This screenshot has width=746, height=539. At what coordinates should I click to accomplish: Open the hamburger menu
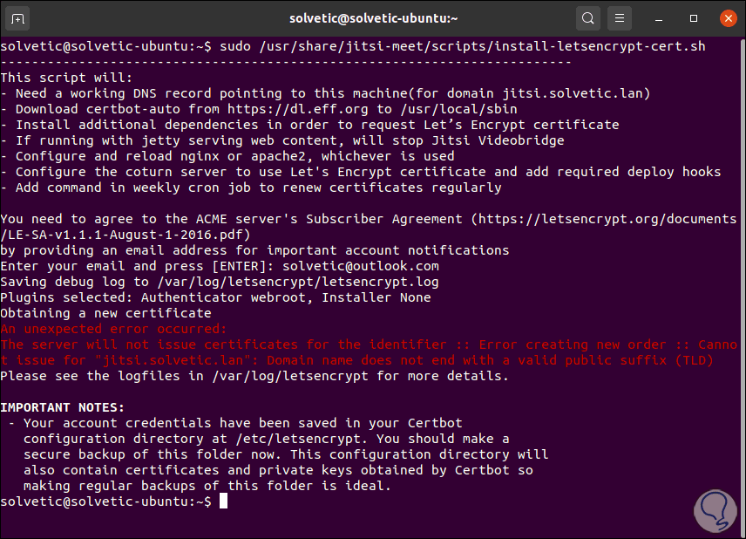click(619, 18)
